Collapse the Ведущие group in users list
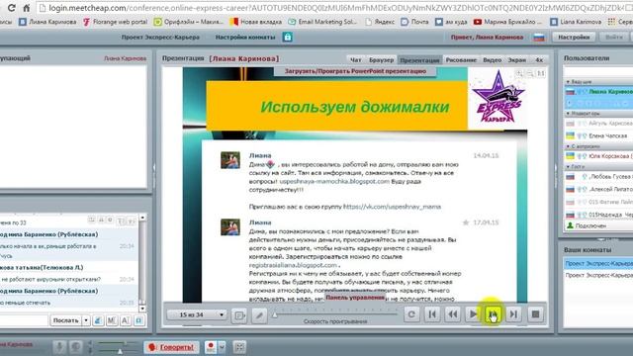The image size is (633, 356). point(569,82)
